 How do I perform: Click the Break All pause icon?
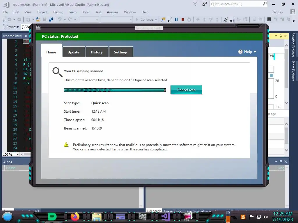click(176, 19)
